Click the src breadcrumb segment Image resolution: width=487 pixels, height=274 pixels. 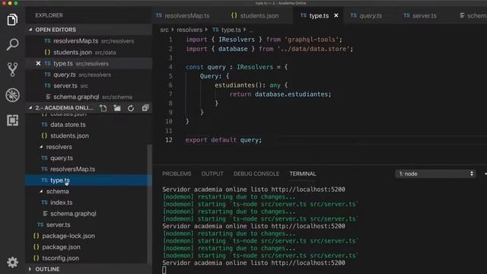coord(164,30)
